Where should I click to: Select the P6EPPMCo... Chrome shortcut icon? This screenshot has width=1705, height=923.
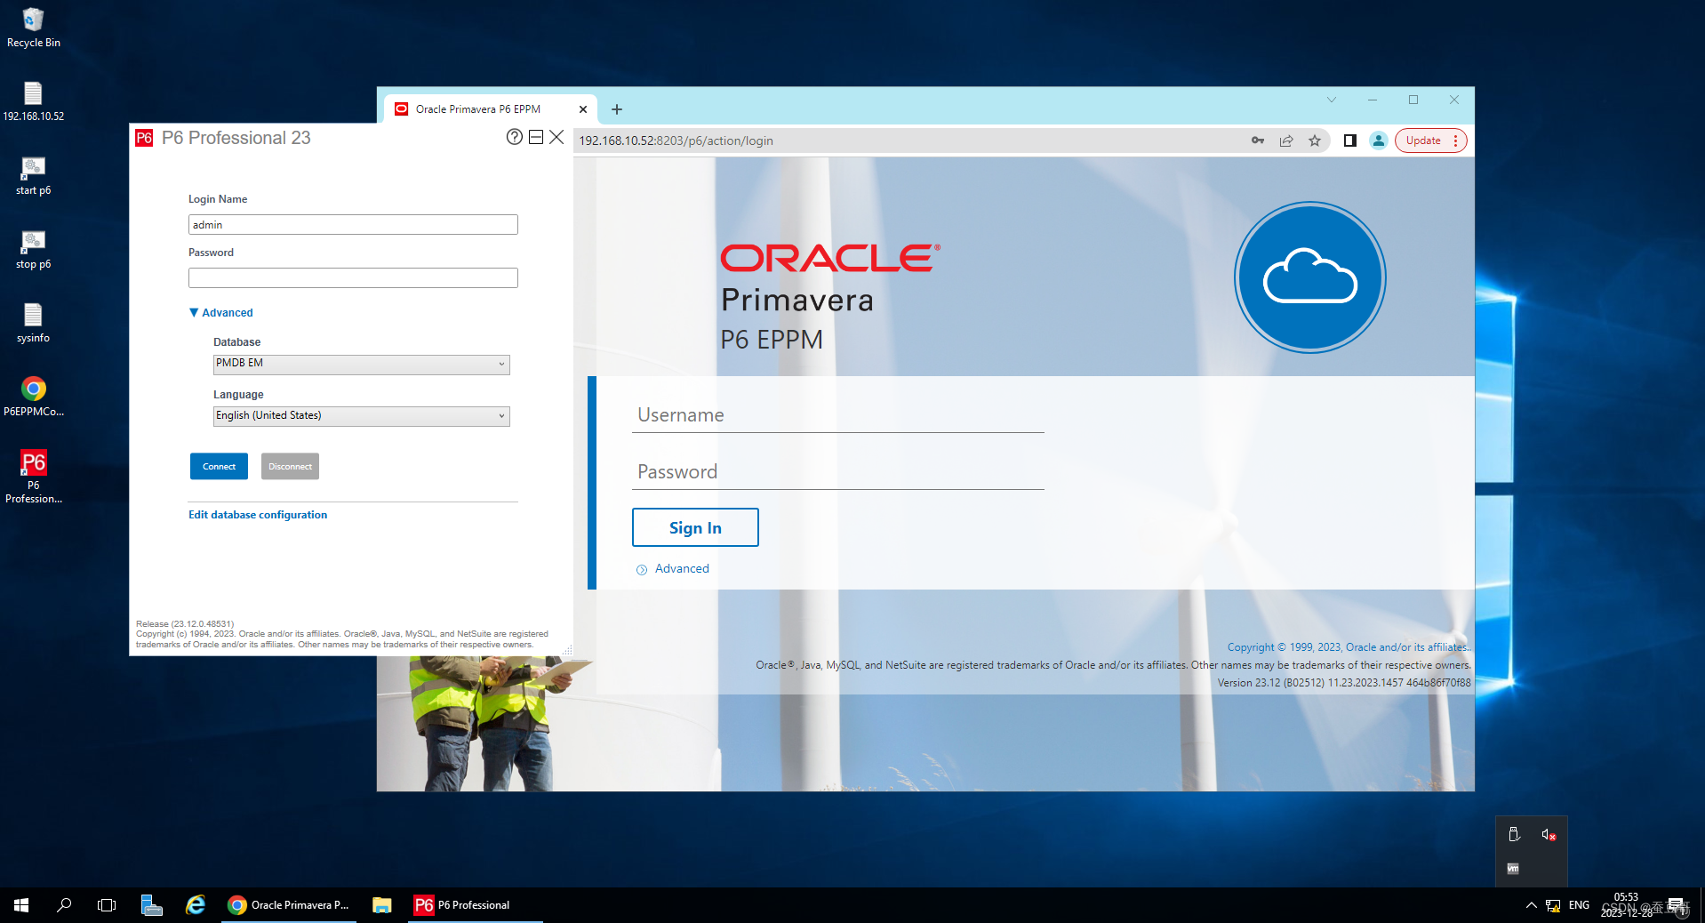[33, 397]
